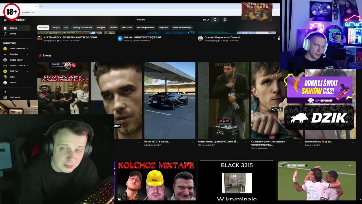Open more options for the Rafonix video
The height and width of the screenshot is (204, 362).
click(x=194, y=38)
